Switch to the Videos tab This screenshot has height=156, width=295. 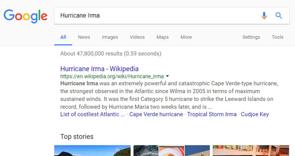point(137,37)
